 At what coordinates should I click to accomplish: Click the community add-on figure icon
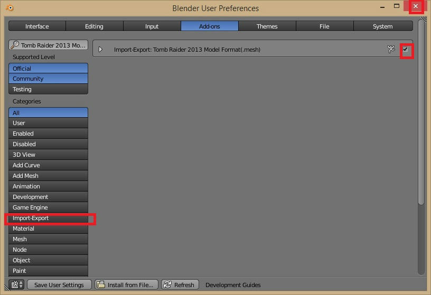click(x=391, y=49)
